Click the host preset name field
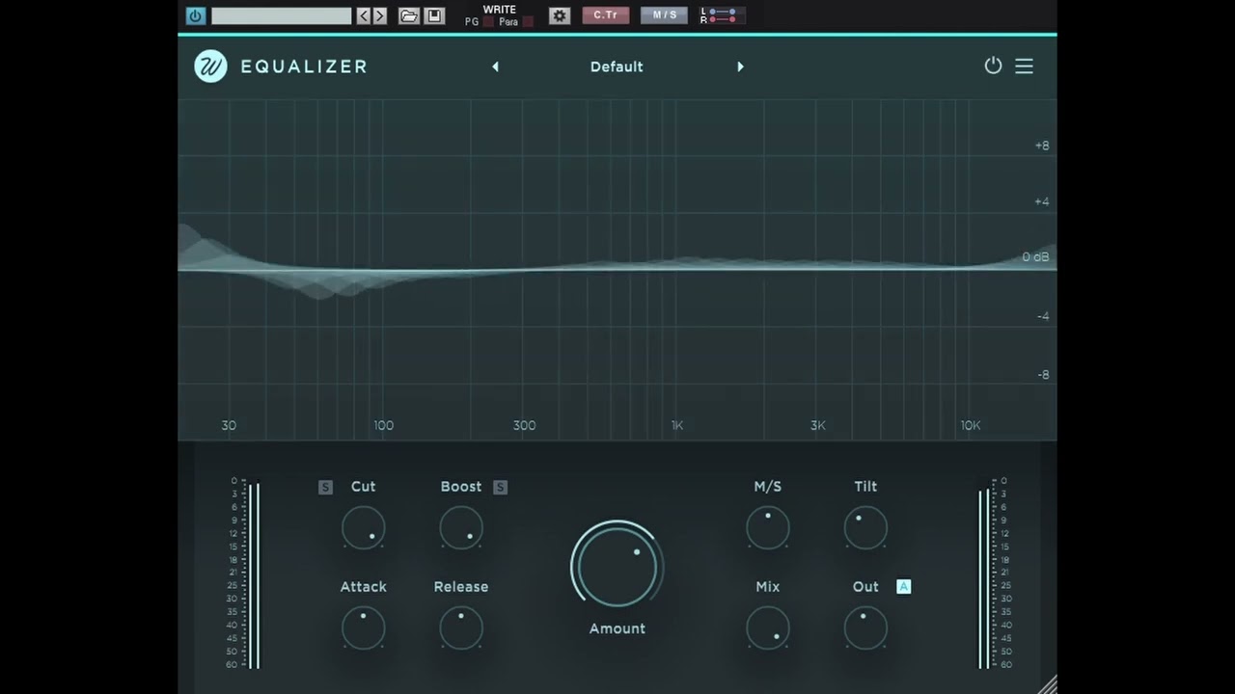1235x694 pixels. [281, 15]
